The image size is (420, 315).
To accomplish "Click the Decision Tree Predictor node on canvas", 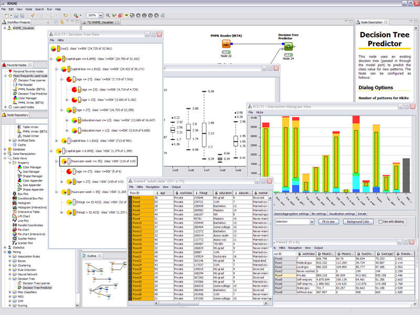I will pyautogui.click(x=288, y=47).
